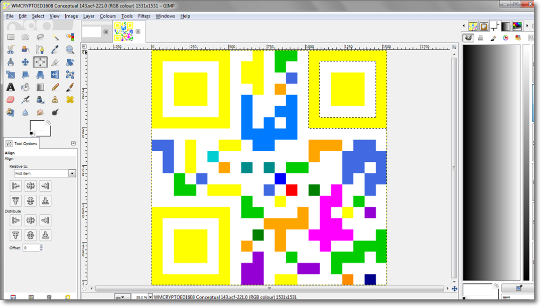The image size is (542, 308).
Task: Align right edge of target
Action: click(45, 186)
